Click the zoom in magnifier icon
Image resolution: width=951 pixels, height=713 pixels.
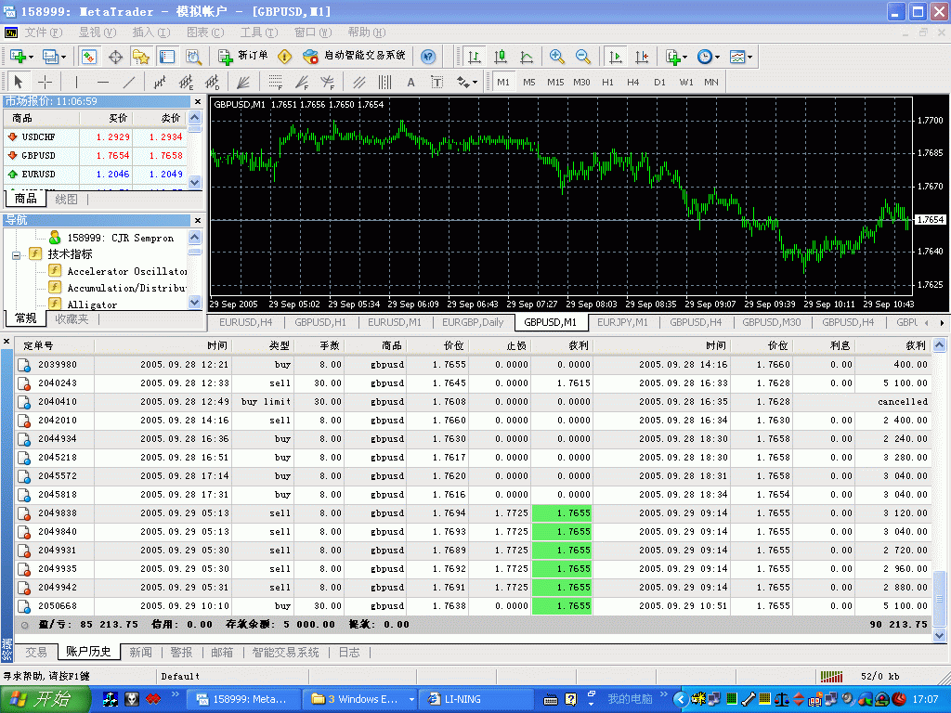pos(557,57)
